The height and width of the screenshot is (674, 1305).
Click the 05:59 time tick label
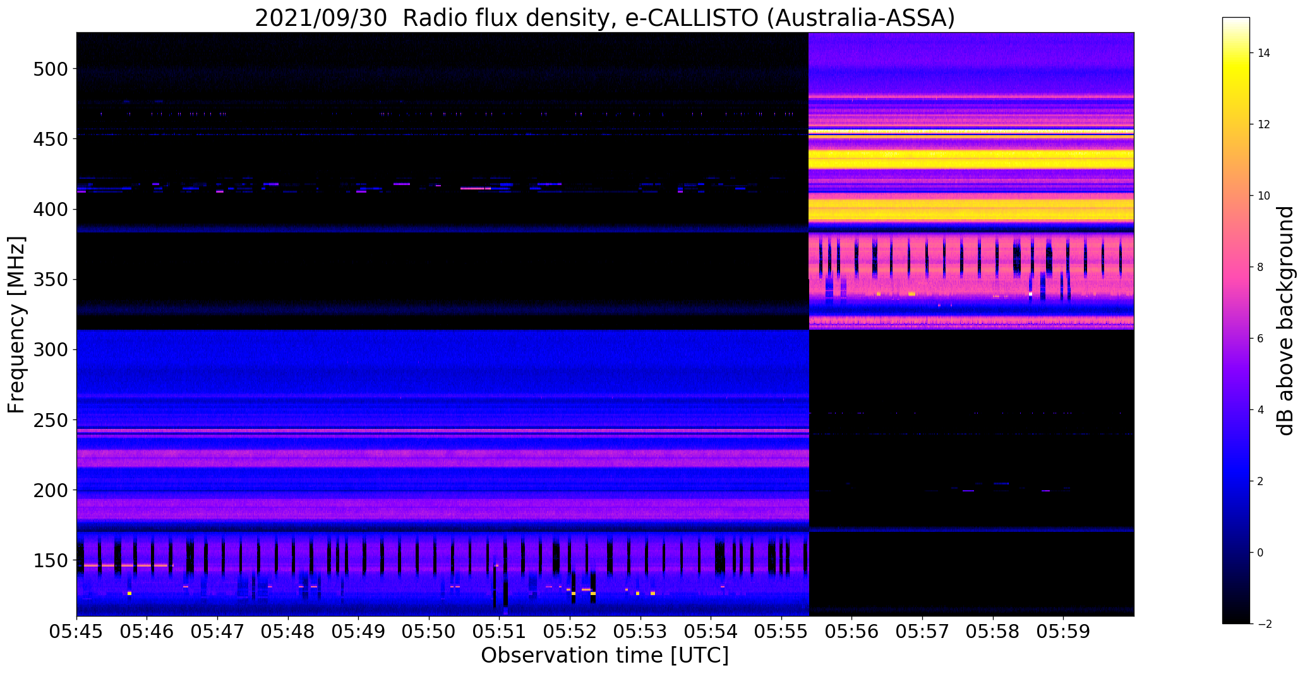pyautogui.click(x=1064, y=632)
